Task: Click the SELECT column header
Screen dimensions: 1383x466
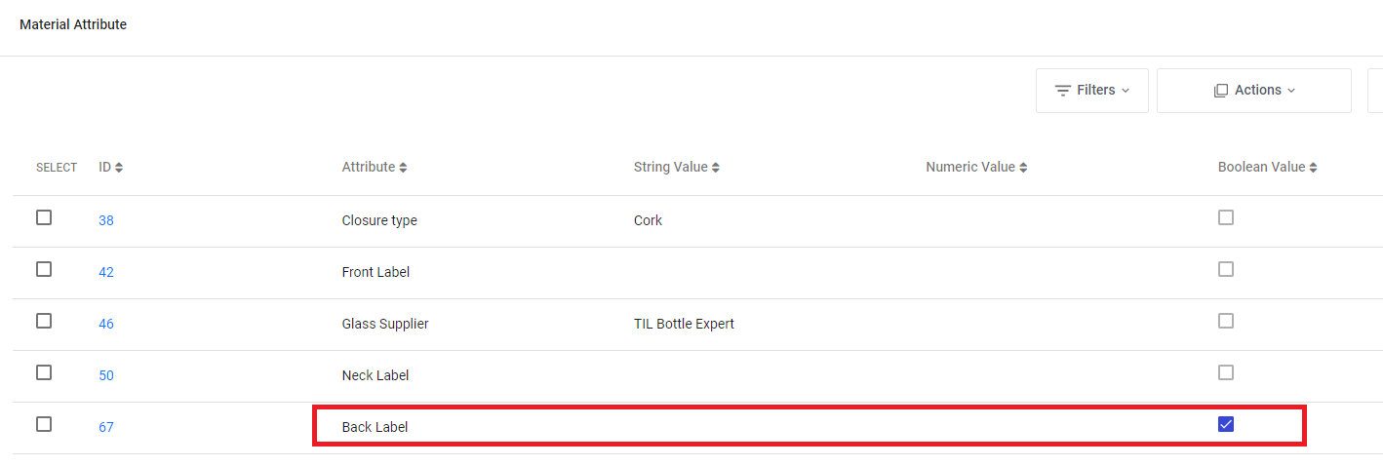Action: coord(57,168)
